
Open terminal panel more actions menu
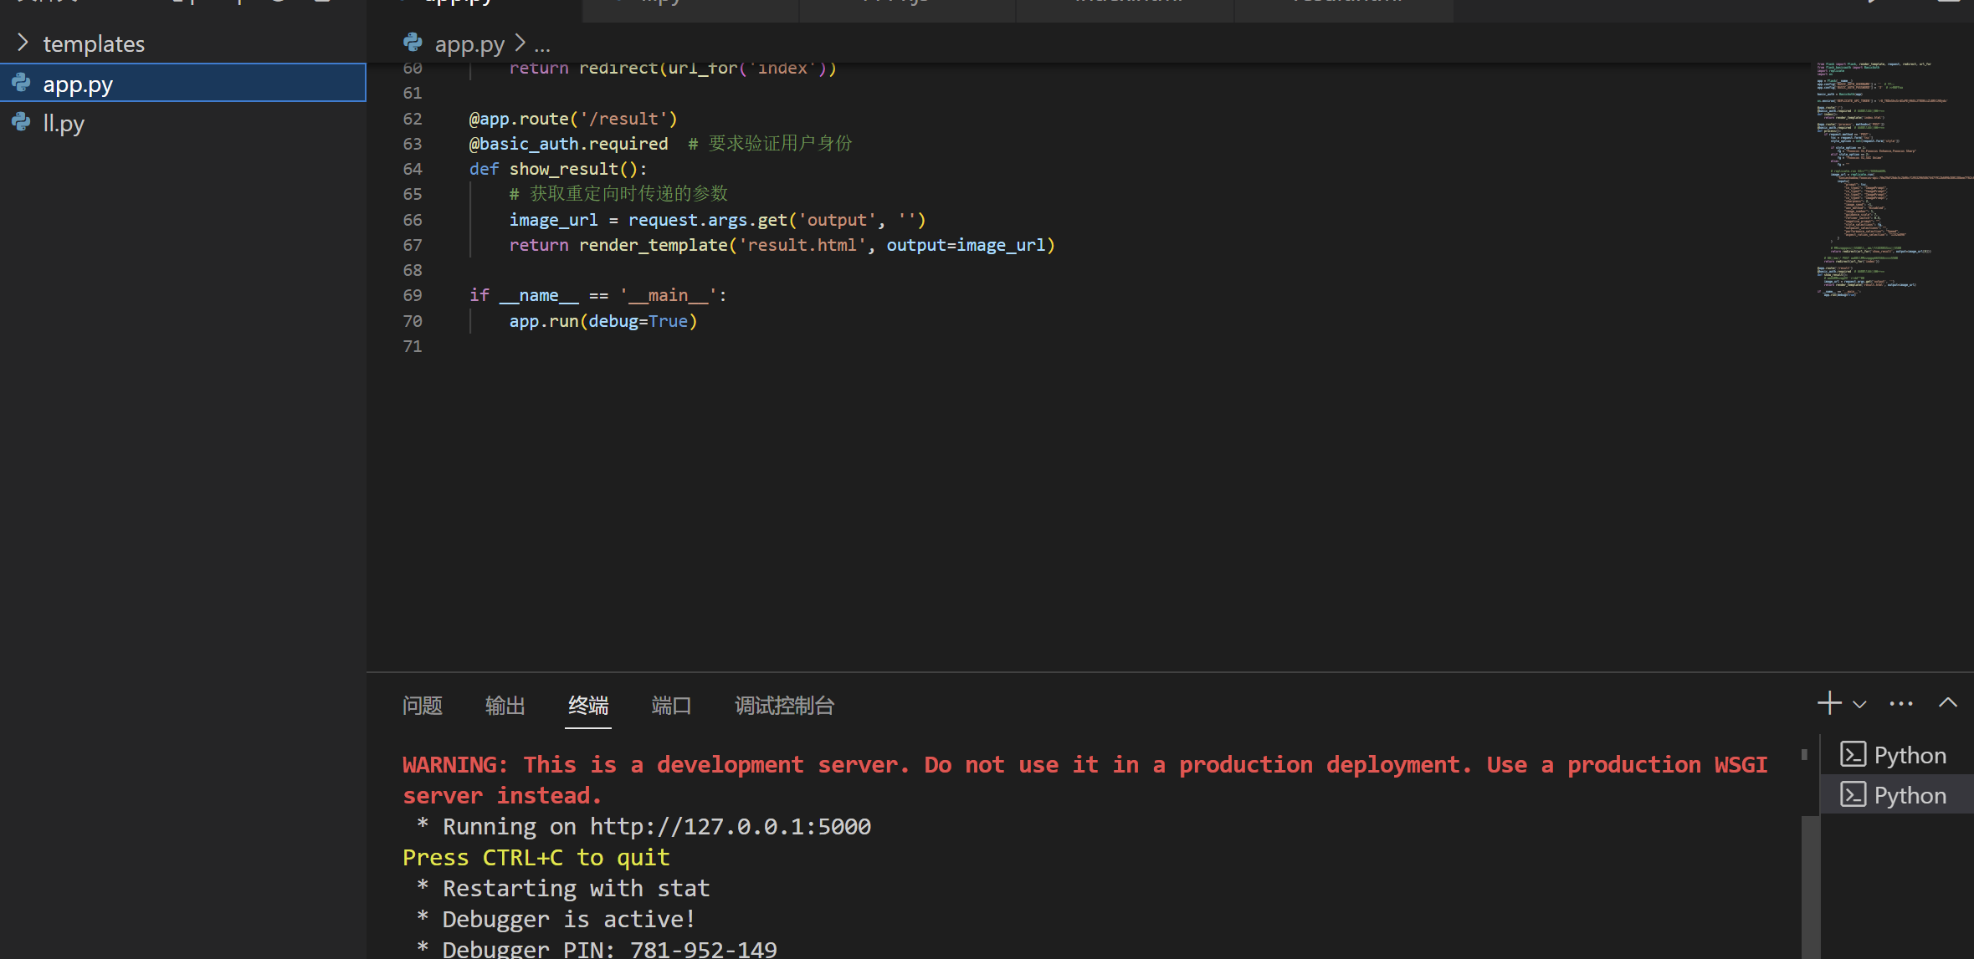click(1900, 704)
